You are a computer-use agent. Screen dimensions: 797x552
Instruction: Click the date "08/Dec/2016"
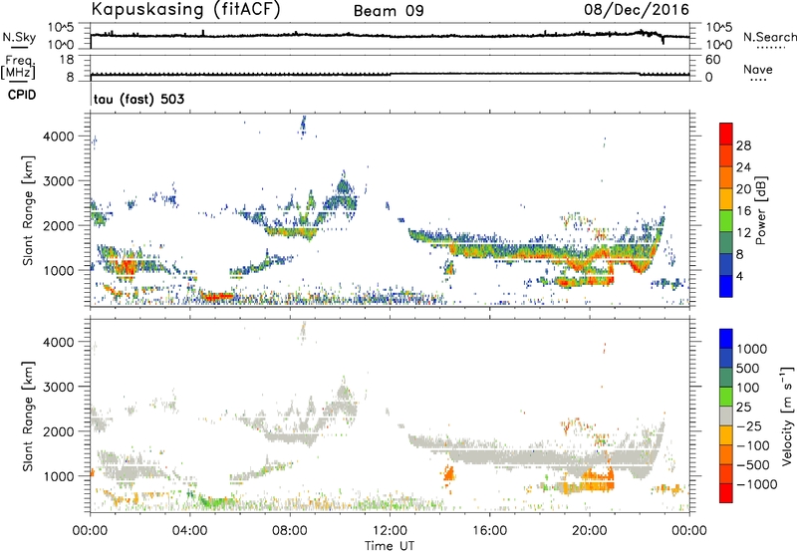coord(637,9)
